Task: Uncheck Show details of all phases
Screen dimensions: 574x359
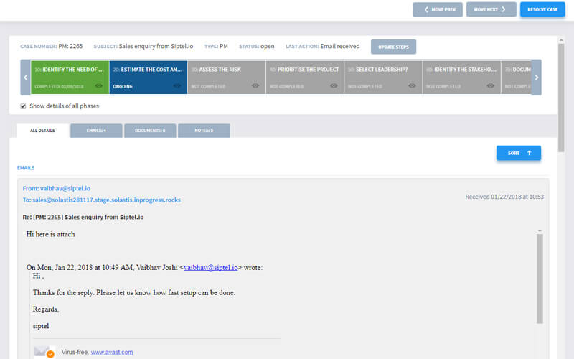Action: point(24,106)
